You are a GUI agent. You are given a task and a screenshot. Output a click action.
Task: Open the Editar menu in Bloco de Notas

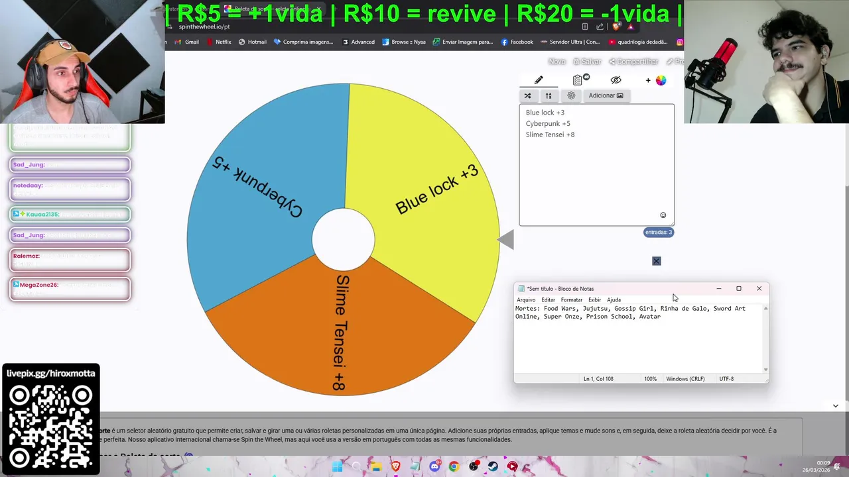(x=548, y=300)
